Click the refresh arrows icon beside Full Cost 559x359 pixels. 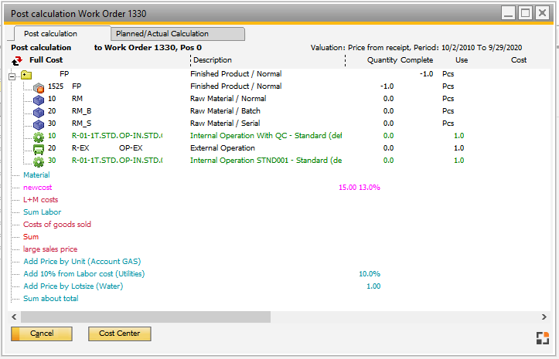click(x=17, y=60)
